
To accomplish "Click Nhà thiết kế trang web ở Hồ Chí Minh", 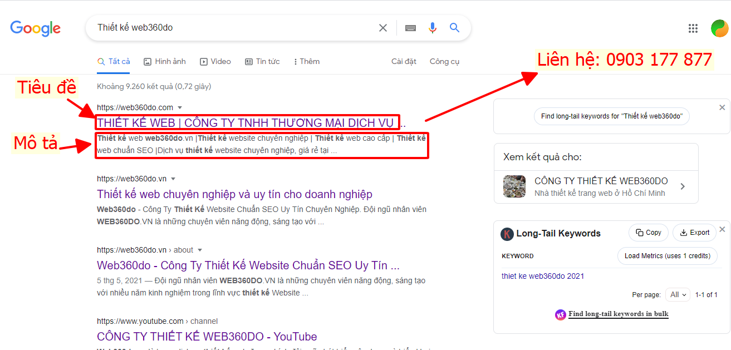I will (x=600, y=193).
